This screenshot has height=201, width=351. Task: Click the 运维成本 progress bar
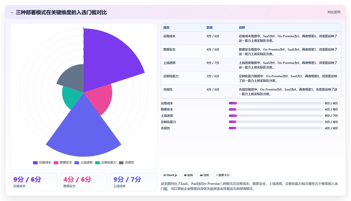pos(276,103)
